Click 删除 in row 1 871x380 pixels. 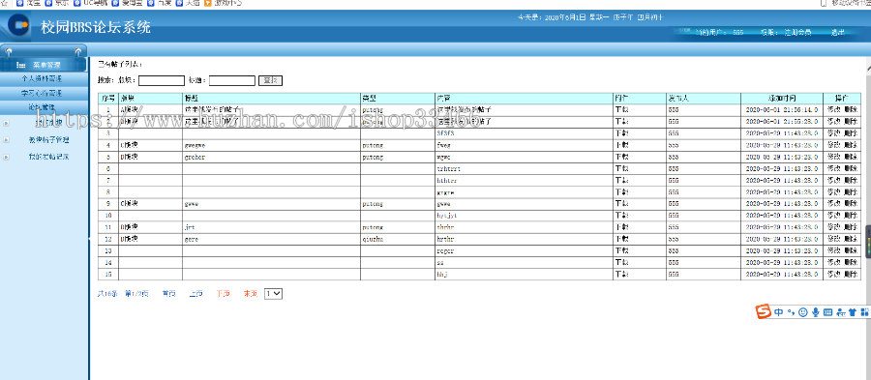coord(851,110)
